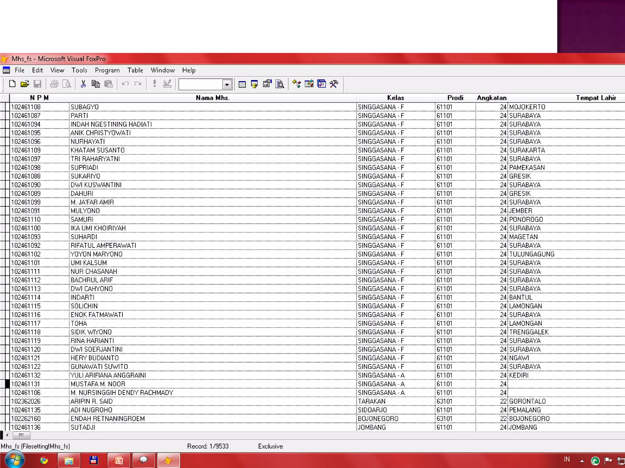Click the ENDAH RETNANINGROEM name cell
625x468 pixels.
[108, 419]
